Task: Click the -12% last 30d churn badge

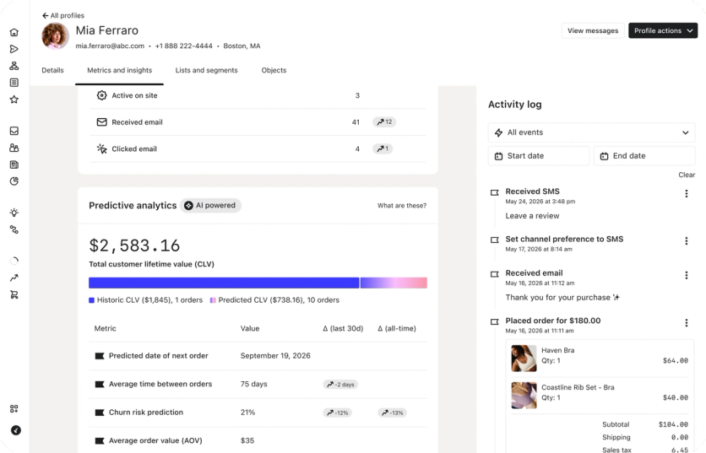Action: coord(337,413)
